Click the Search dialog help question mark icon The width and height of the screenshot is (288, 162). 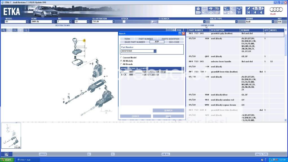(180, 33)
